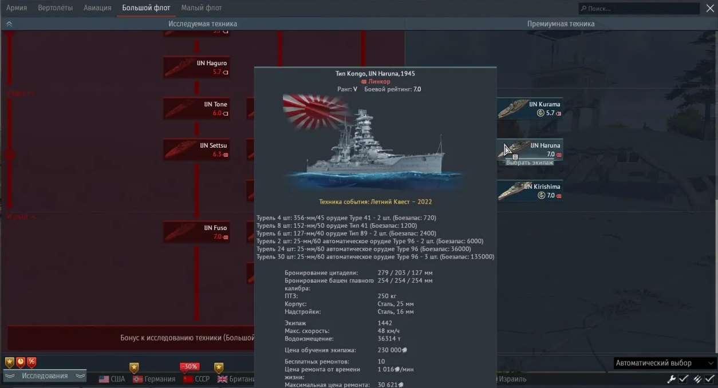
Task: Click the Линкор class label
Action: coord(376,82)
